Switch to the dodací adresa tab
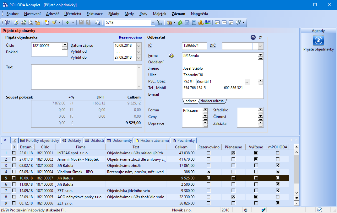This screenshot has height=213, width=337. 212,101
